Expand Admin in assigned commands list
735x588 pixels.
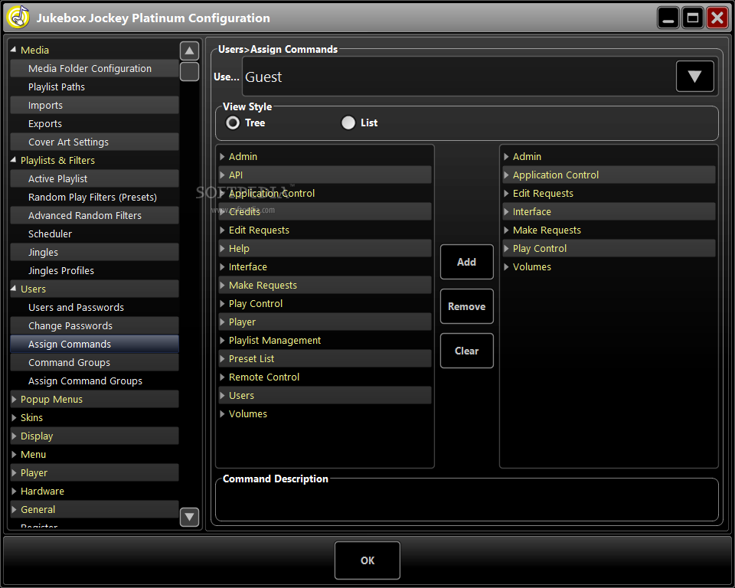click(506, 157)
